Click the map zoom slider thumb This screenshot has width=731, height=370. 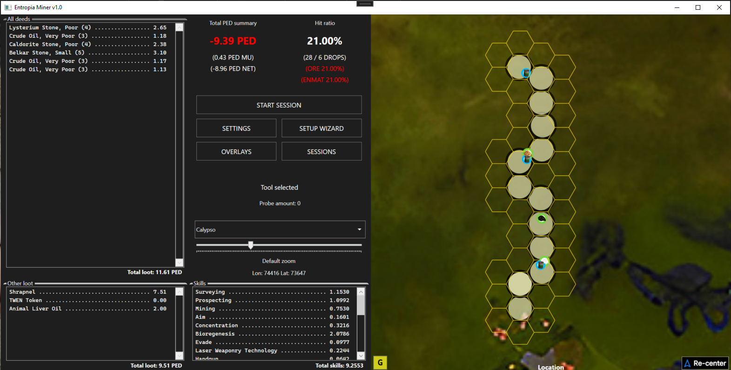point(251,245)
